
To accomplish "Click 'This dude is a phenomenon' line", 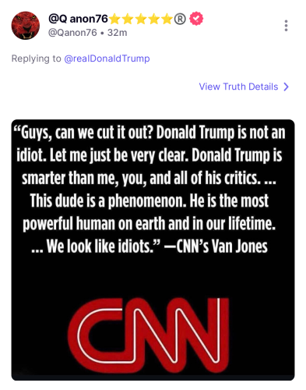I will 108,200.
